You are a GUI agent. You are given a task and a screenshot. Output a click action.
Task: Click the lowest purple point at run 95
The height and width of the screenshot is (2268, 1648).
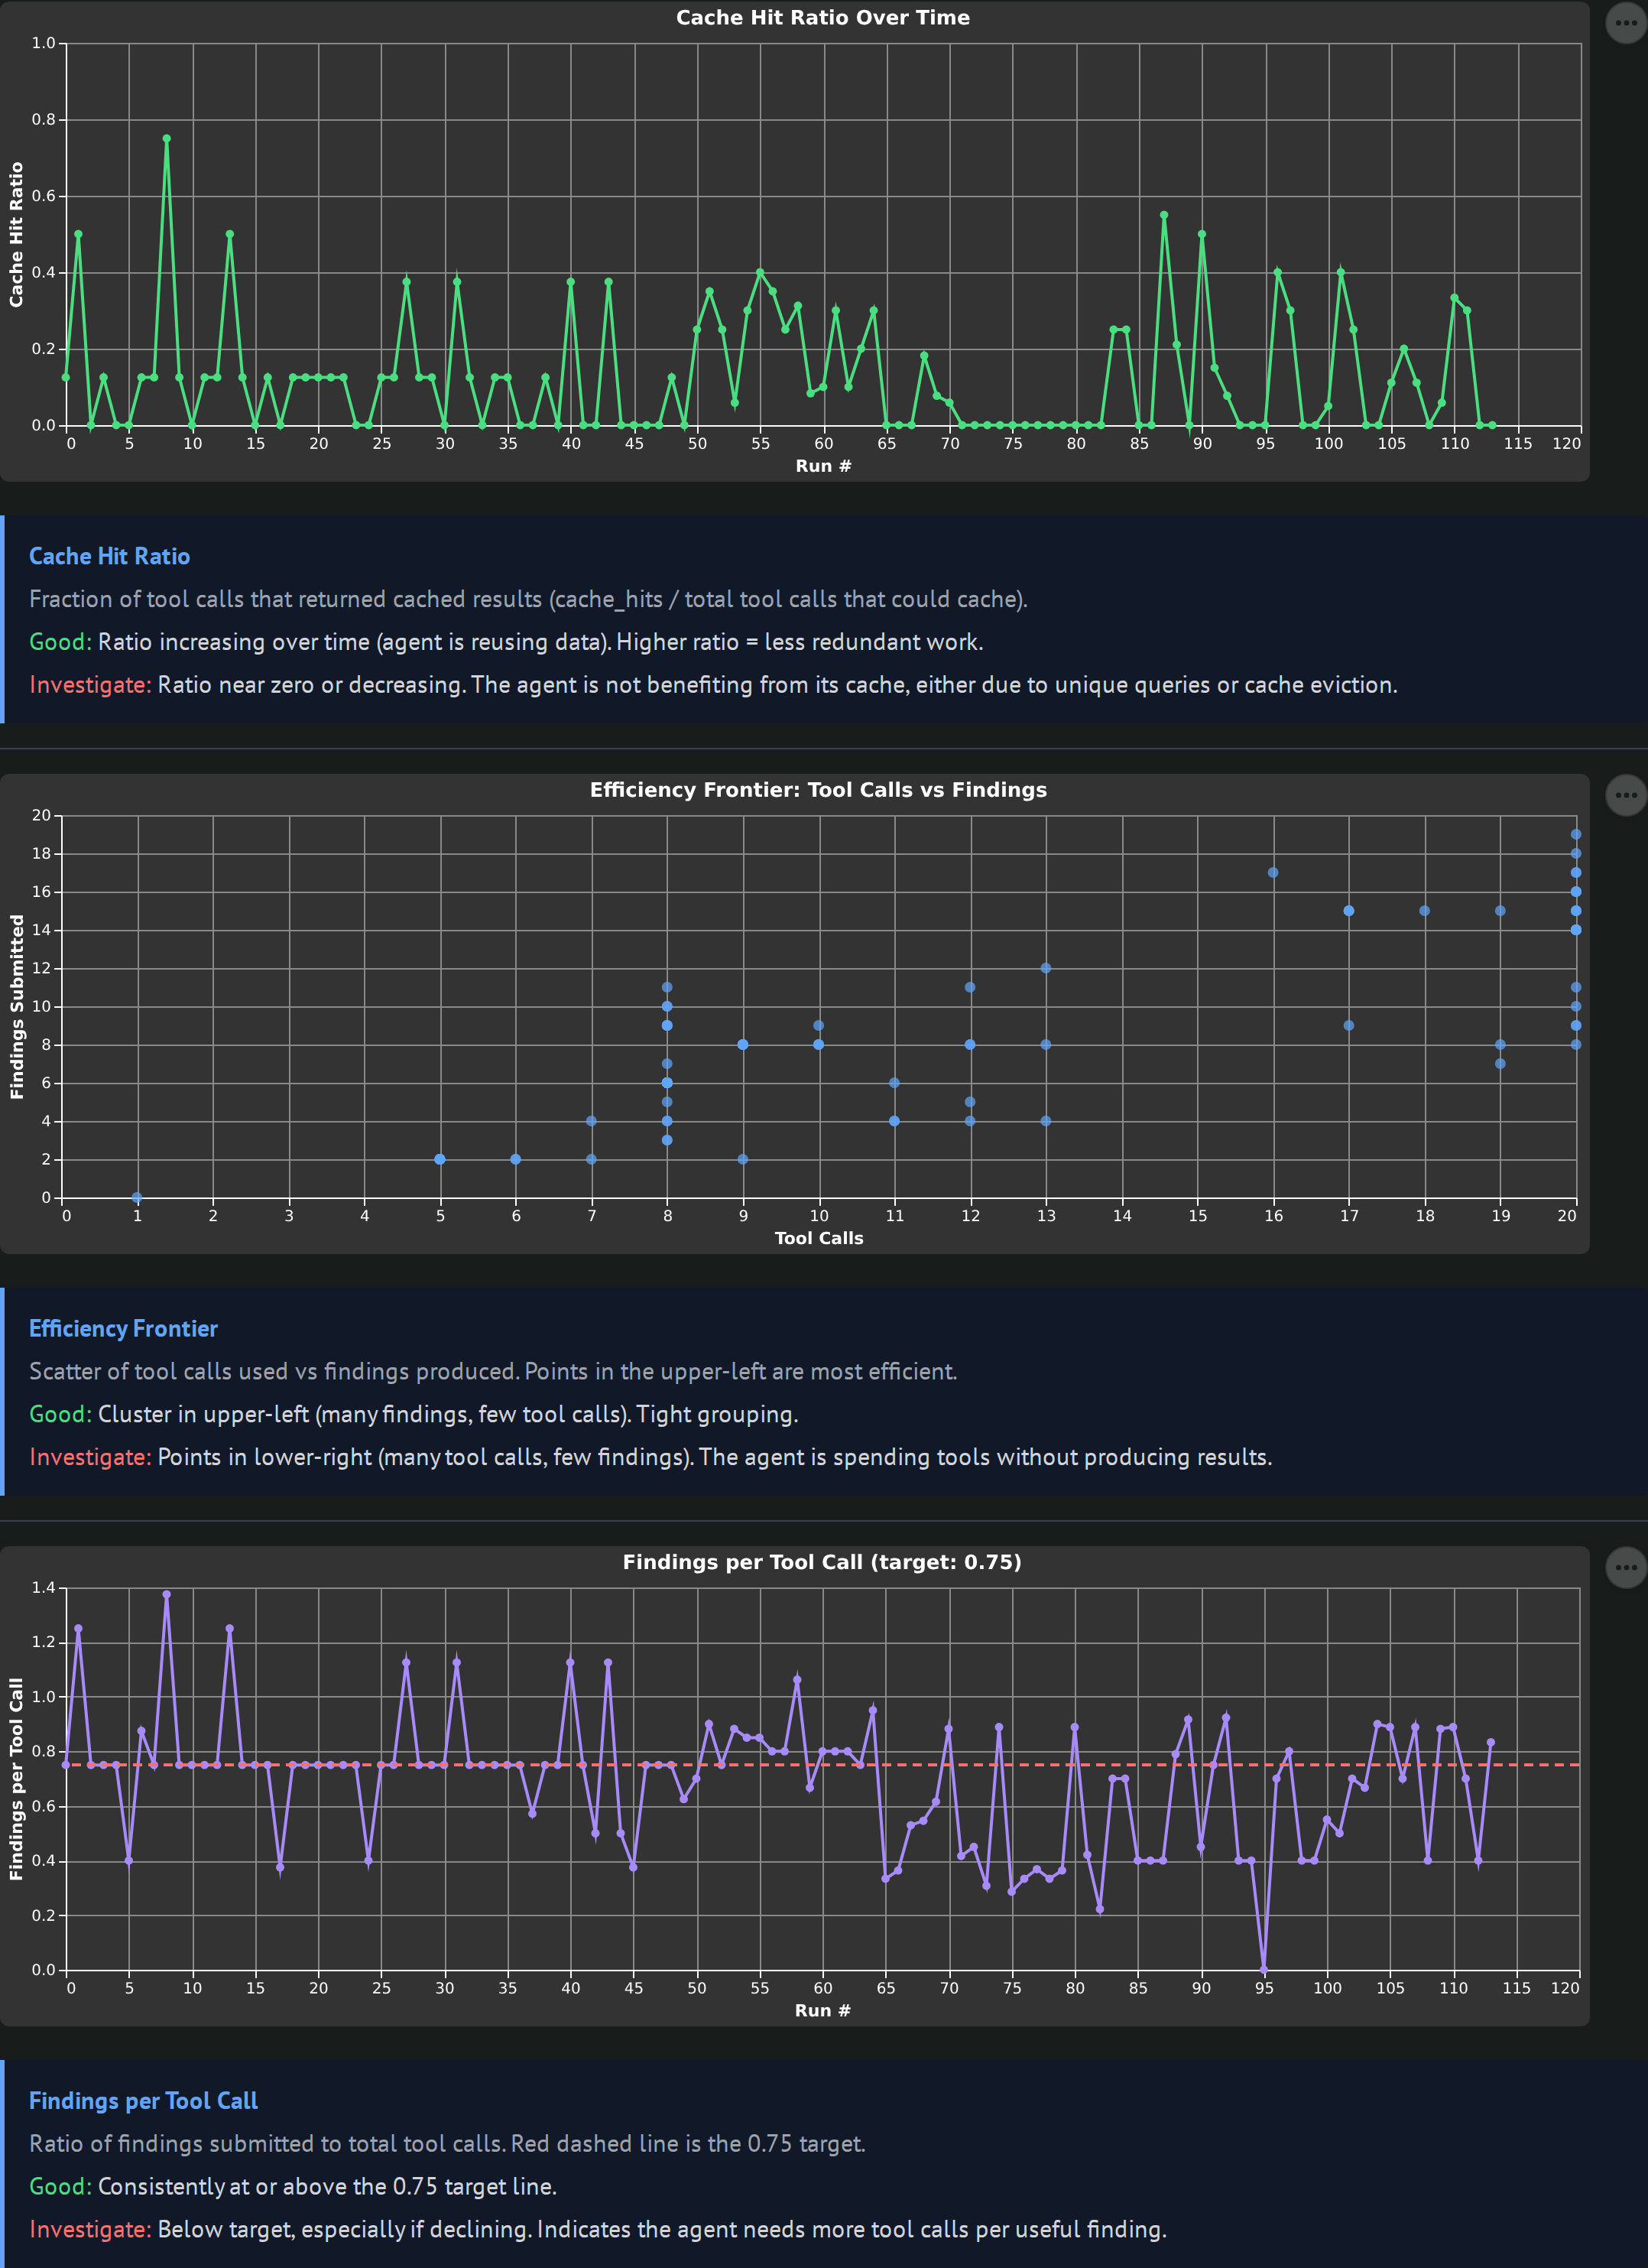pos(1264,1969)
